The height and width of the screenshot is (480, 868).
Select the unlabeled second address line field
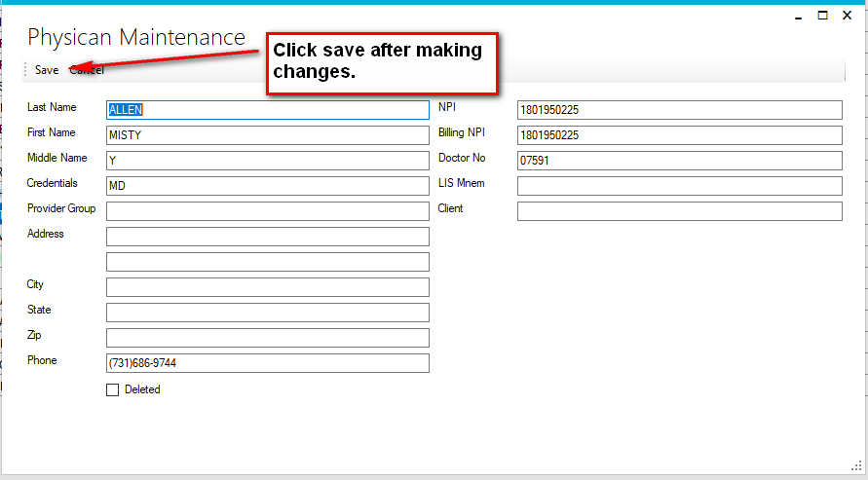[x=267, y=262]
